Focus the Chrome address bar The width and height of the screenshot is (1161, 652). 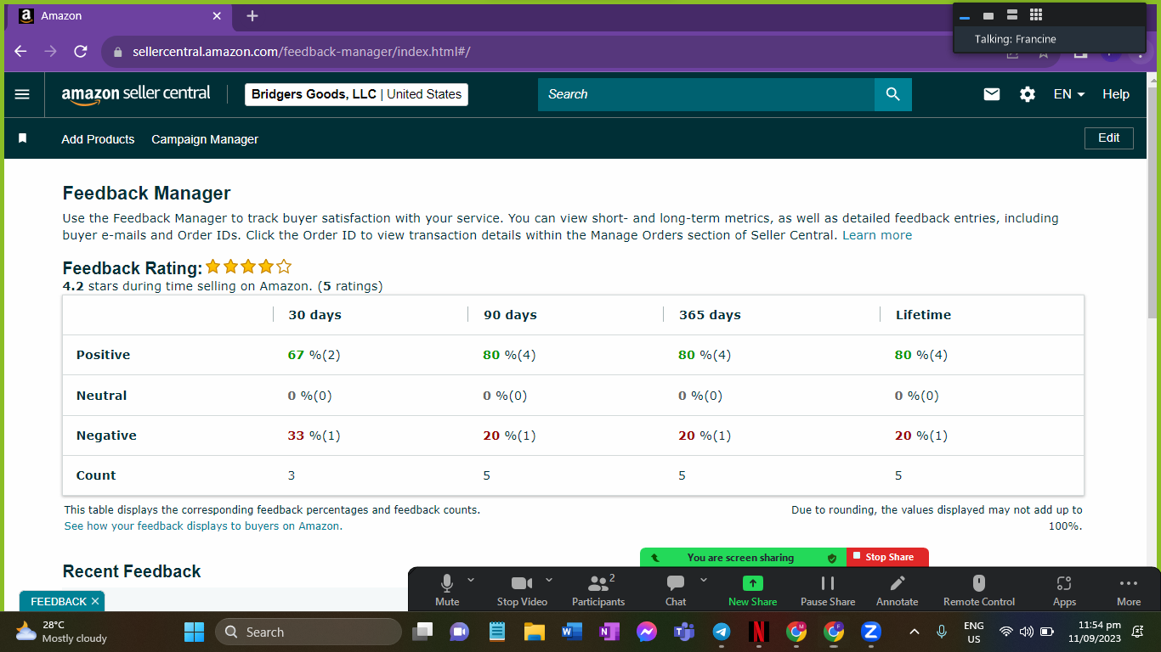pos(544,52)
